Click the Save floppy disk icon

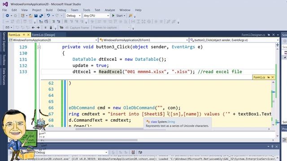[x=36, y=16]
